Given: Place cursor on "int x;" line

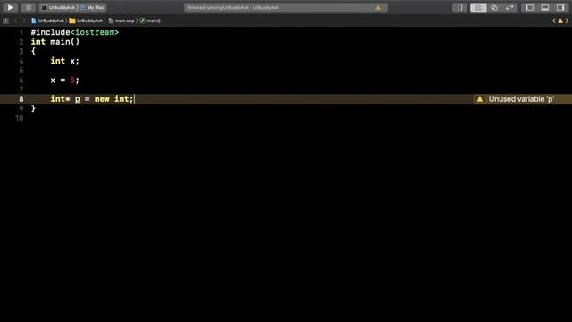Looking at the screenshot, I should pyautogui.click(x=64, y=61).
